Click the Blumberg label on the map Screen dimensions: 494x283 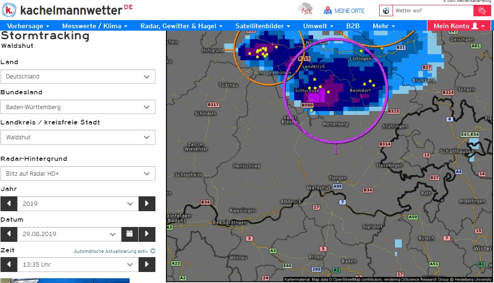424,80
